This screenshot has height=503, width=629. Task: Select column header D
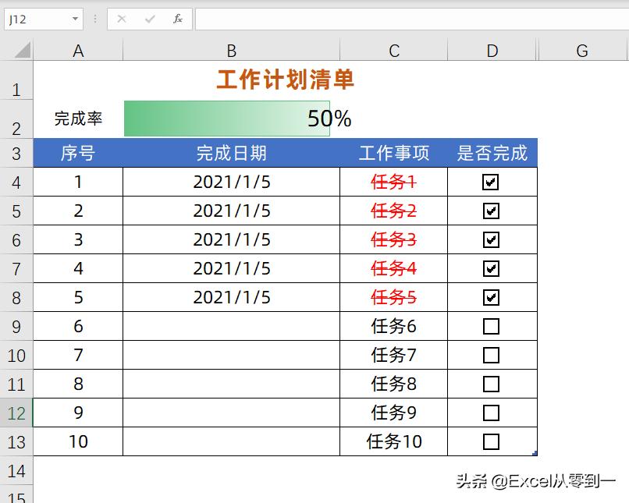tap(492, 50)
